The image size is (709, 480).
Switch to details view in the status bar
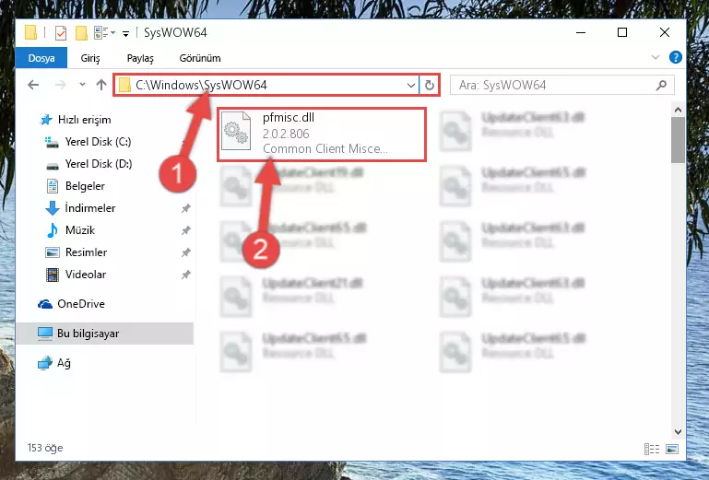[652, 449]
